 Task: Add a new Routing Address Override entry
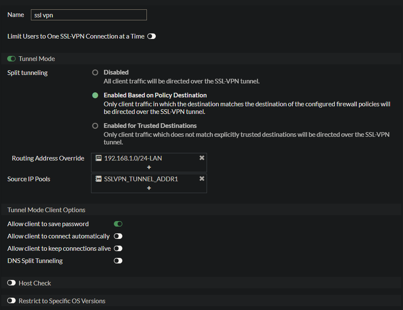[x=149, y=167]
